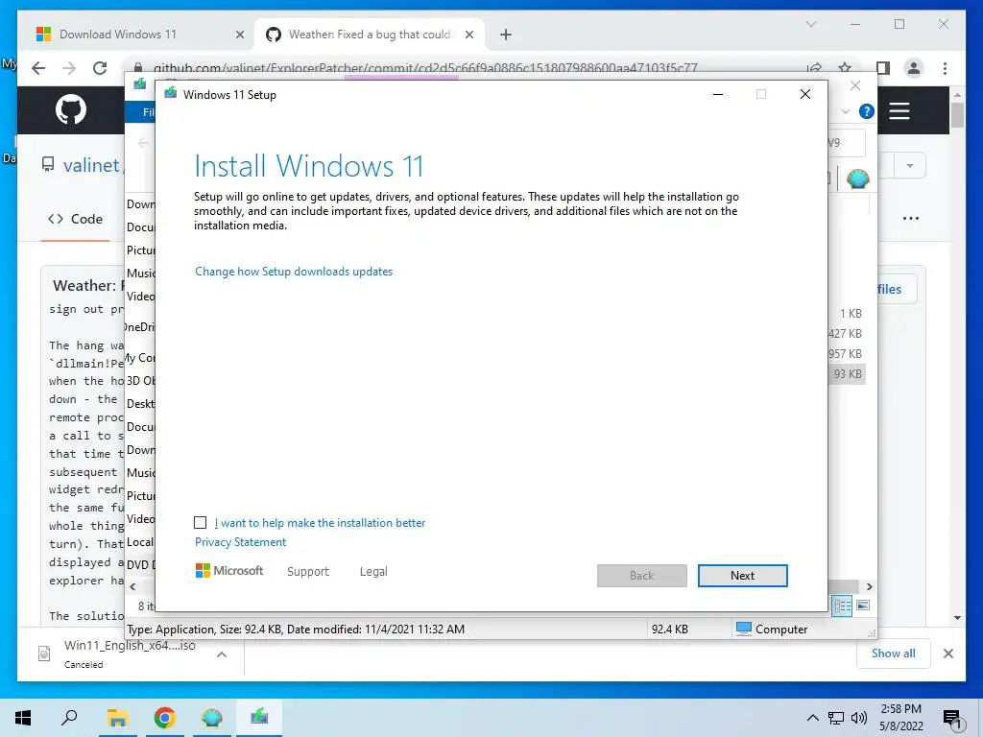
Task: Click the GitHub octocat logo
Action: [70, 109]
